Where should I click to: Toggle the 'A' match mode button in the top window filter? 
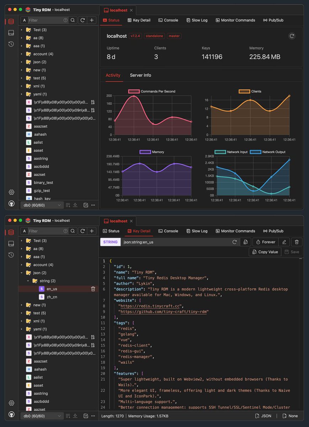(24, 20)
